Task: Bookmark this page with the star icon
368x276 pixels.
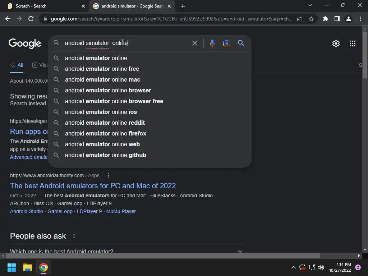Action: [x=311, y=19]
